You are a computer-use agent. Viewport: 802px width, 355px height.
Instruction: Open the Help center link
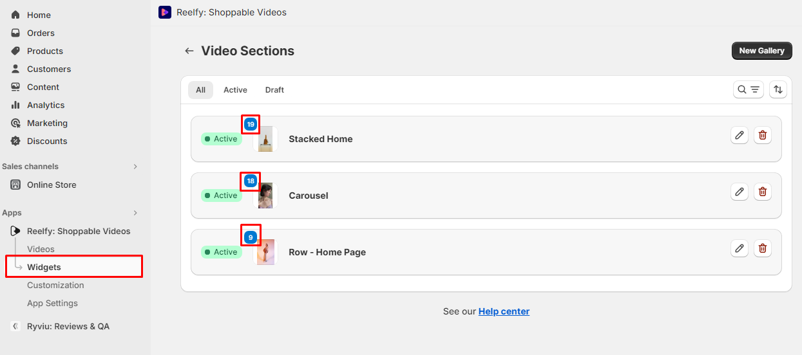click(x=504, y=311)
